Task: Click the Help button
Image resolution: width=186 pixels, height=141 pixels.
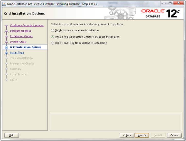Action: pyautogui.click(x=12, y=135)
